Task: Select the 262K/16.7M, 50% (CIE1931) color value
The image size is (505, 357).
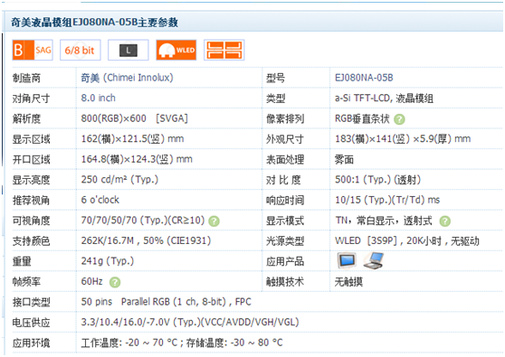Action: [146, 240]
